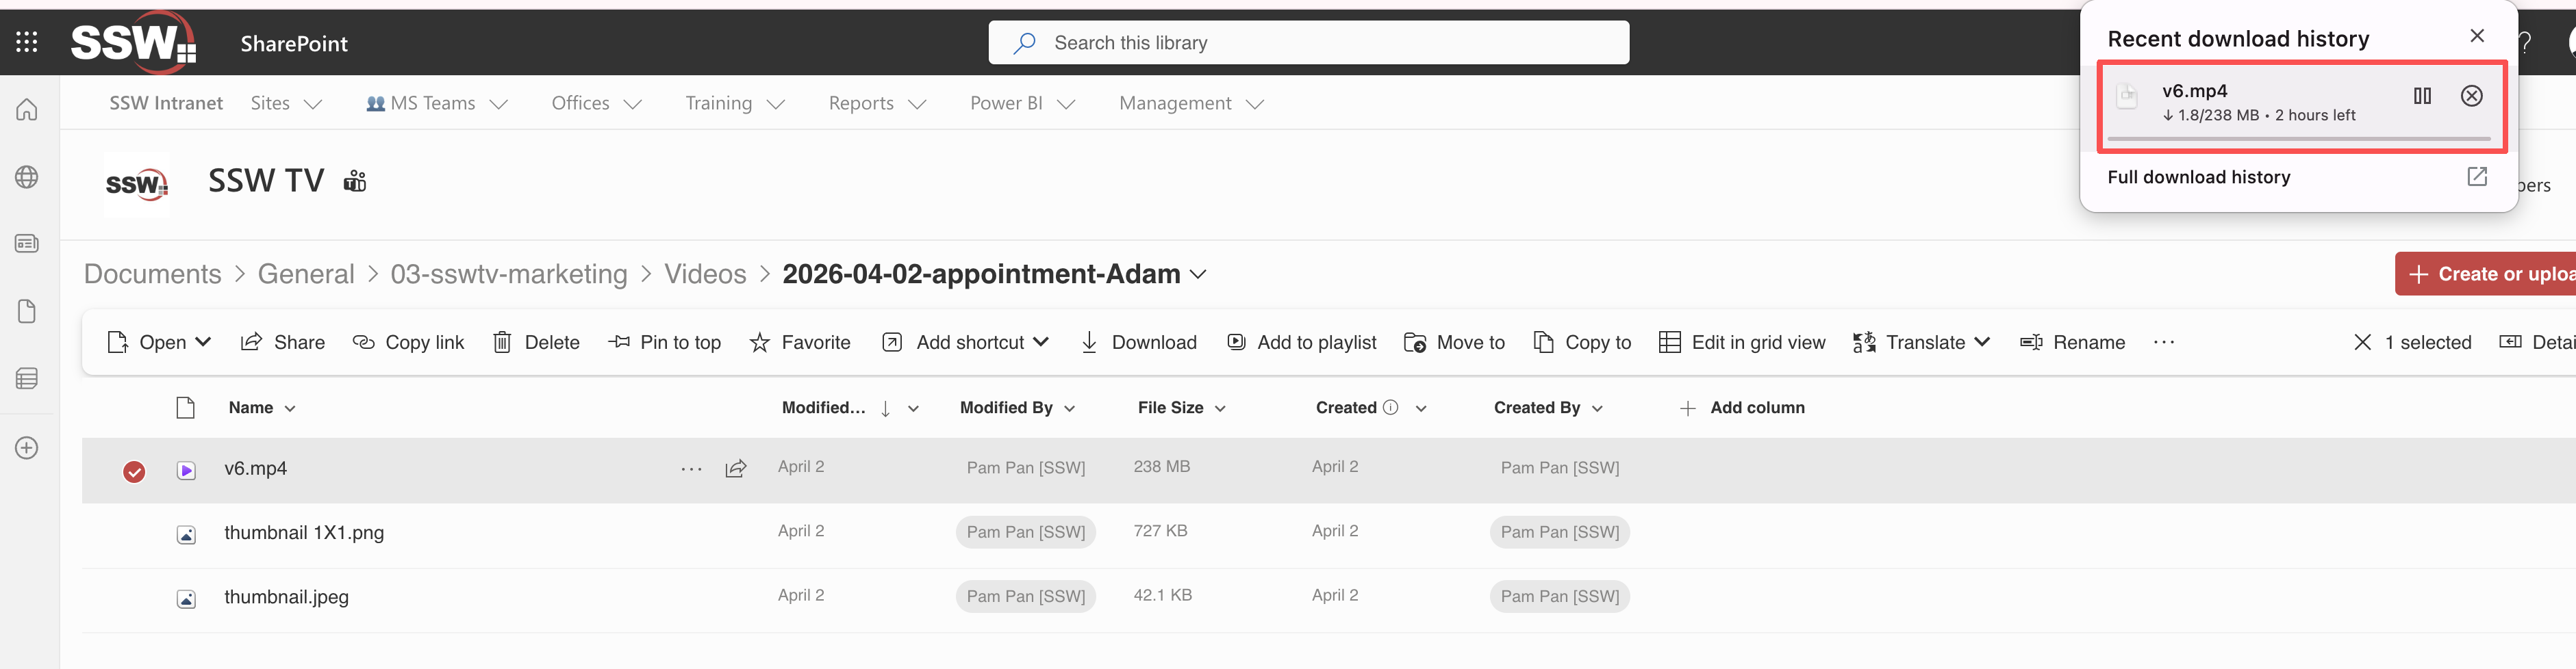Uncheck the selected v6.mp4 checkbox

point(134,471)
